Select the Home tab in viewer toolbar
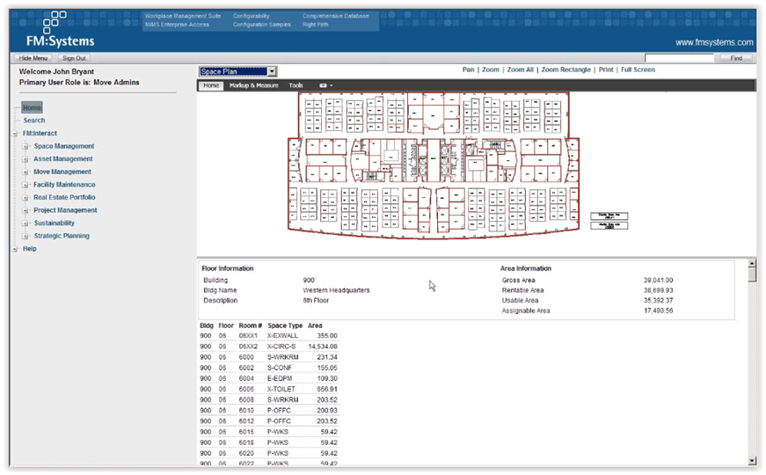The width and height of the screenshot is (766, 475). [211, 85]
